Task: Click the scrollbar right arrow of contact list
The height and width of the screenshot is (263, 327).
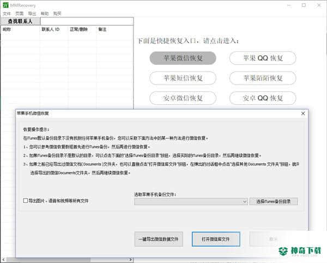Action: pos(130,260)
